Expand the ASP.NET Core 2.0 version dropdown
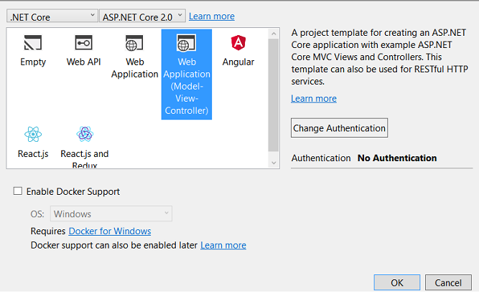 142,16
